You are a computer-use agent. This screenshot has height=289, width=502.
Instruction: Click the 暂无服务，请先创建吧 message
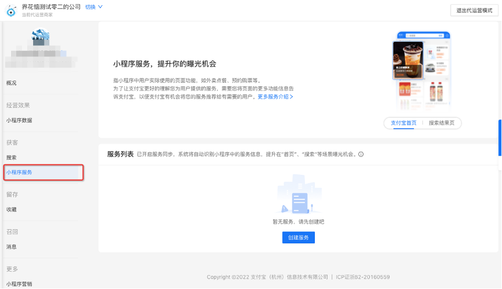(299, 222)
